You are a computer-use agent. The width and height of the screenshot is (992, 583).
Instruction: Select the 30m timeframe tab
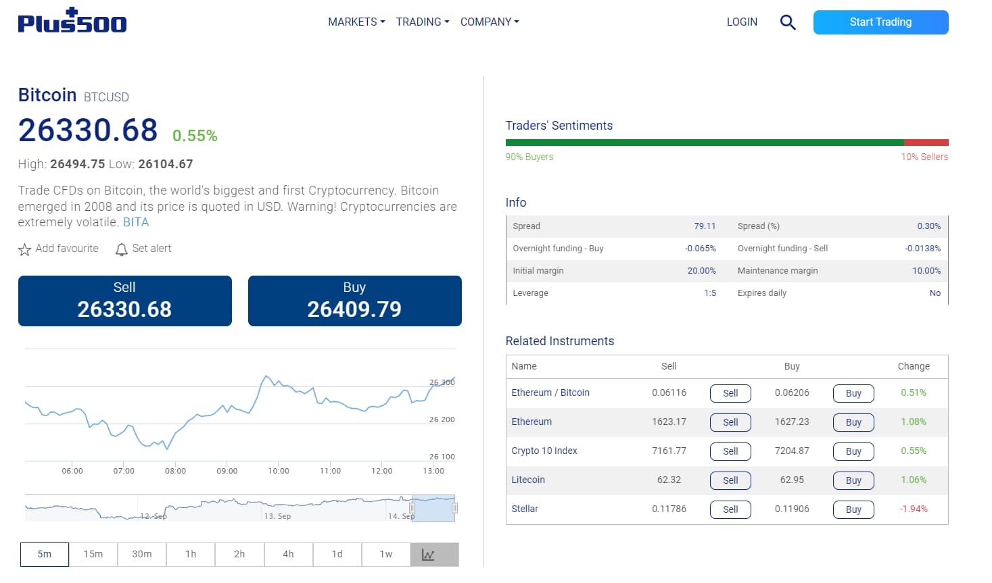click(x=142, y=555)
